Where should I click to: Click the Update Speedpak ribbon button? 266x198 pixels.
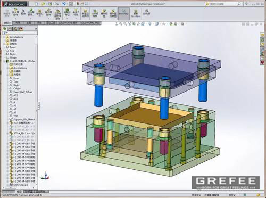pyautogui.click(x=136, y=13)
